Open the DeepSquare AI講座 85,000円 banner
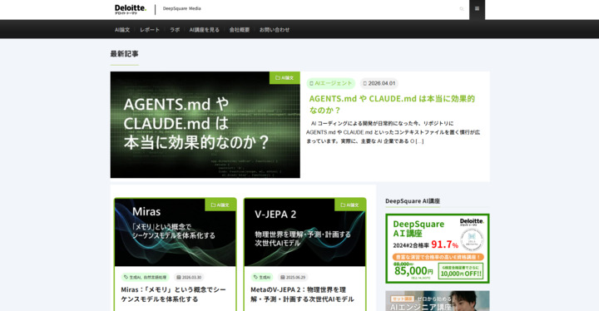The width and height of the screenshot is (599, 311). click(438, 249)
